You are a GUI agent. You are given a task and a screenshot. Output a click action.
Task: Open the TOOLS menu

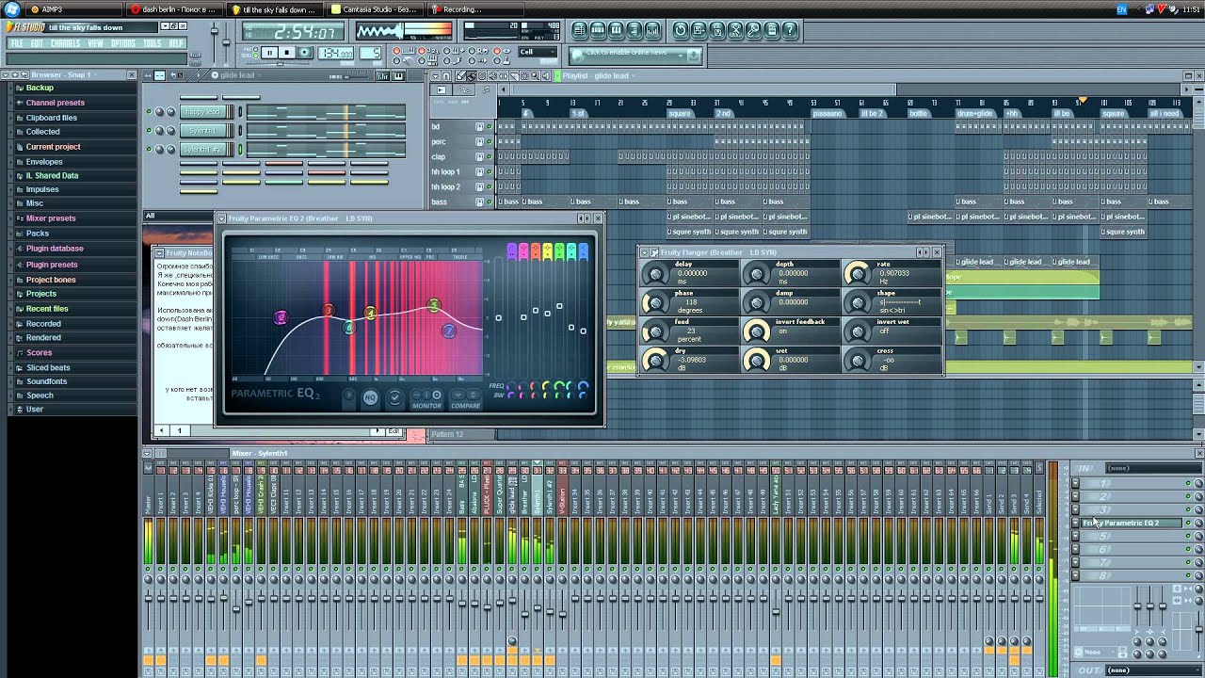pos(153,43)
